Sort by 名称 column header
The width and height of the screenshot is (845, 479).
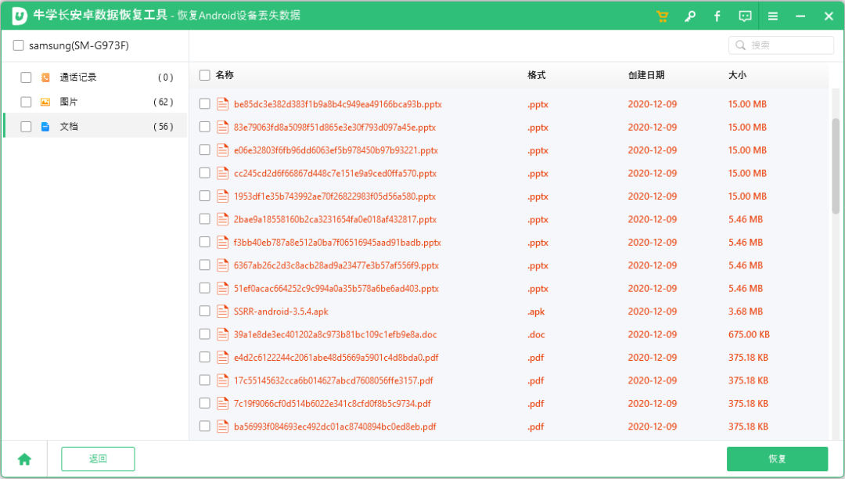(x=225, y=75)
